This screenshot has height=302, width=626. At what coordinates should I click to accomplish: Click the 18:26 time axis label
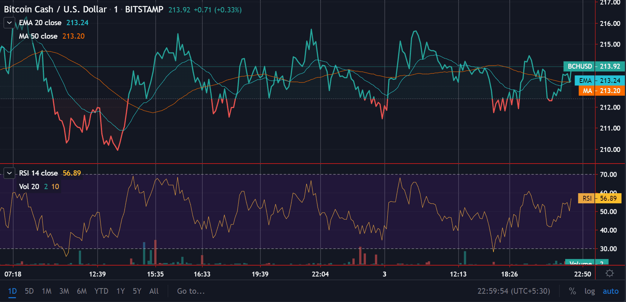coord(509,274)
